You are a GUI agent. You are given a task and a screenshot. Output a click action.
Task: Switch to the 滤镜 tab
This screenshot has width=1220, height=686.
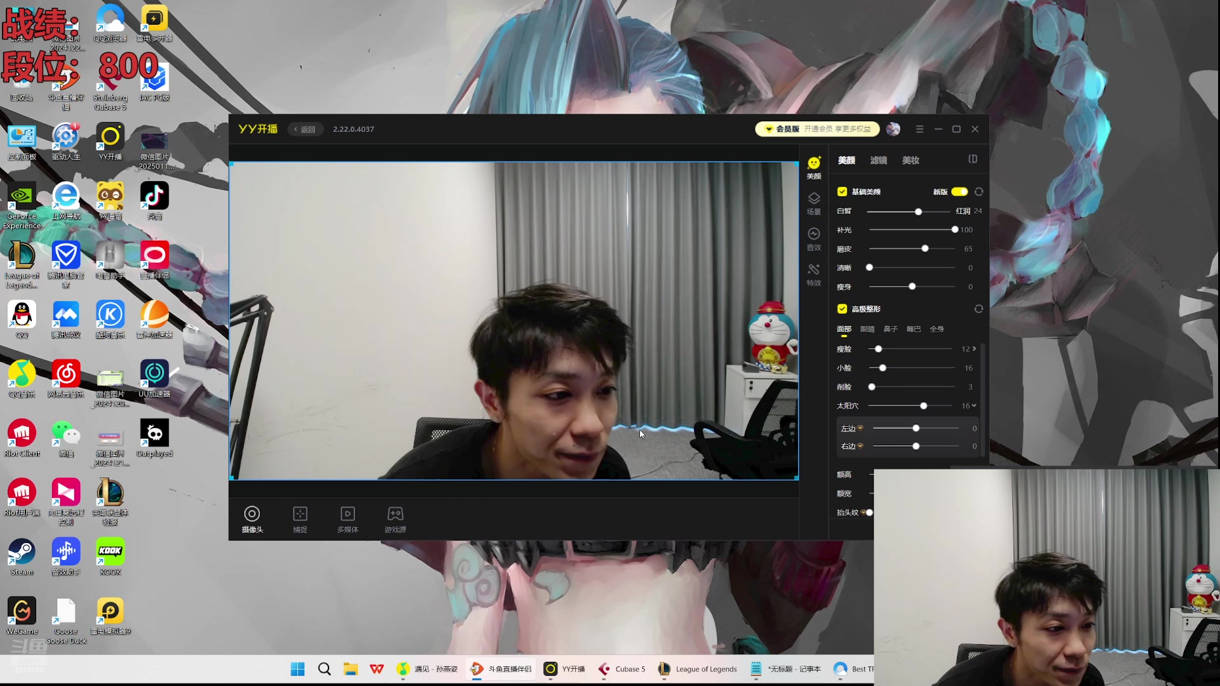click(x=879, y=160)
